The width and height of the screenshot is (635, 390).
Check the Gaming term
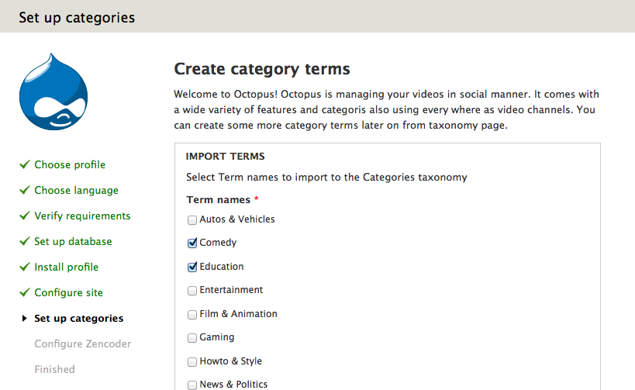192,338
